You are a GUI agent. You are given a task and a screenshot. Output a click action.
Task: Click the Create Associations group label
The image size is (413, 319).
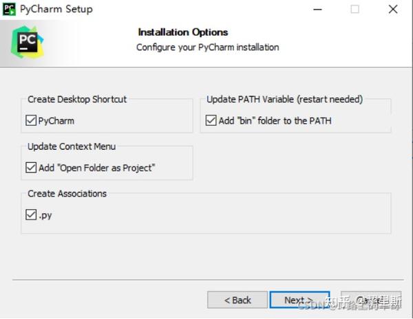coord(67,194)
